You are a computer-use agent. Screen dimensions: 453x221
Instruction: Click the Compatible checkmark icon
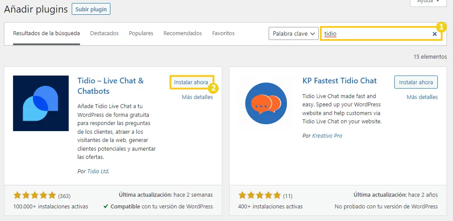tap(106, 206)
